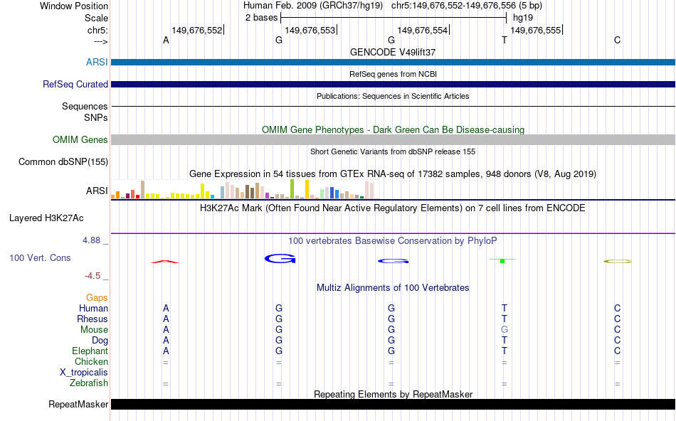Viewport: 676px width, 421px height.
Task: Click the ARSI GENCODE track label
Action: point(97,62)
